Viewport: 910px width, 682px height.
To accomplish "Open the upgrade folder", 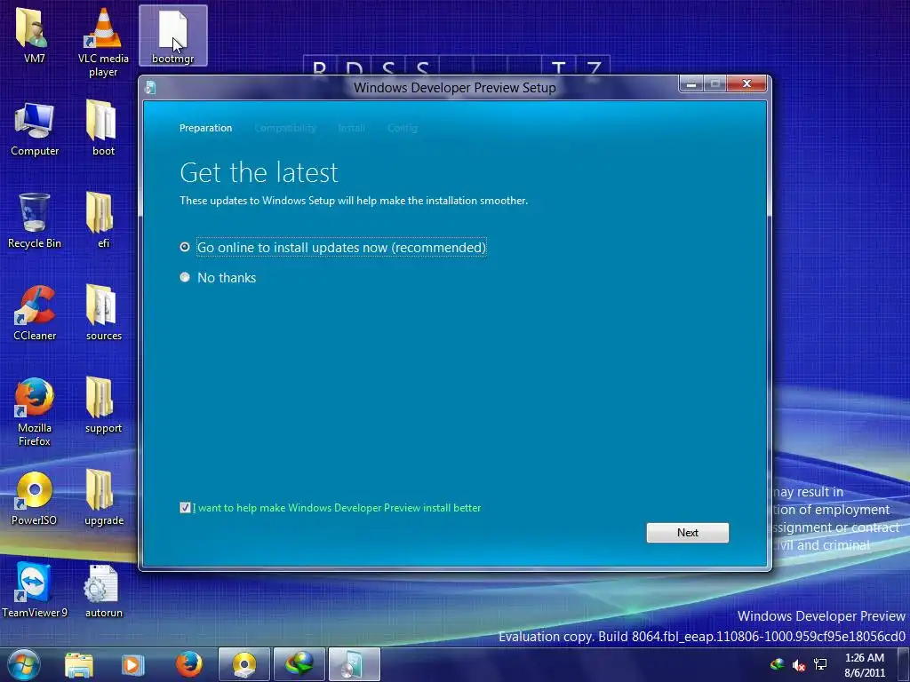I will click(103, 497).
